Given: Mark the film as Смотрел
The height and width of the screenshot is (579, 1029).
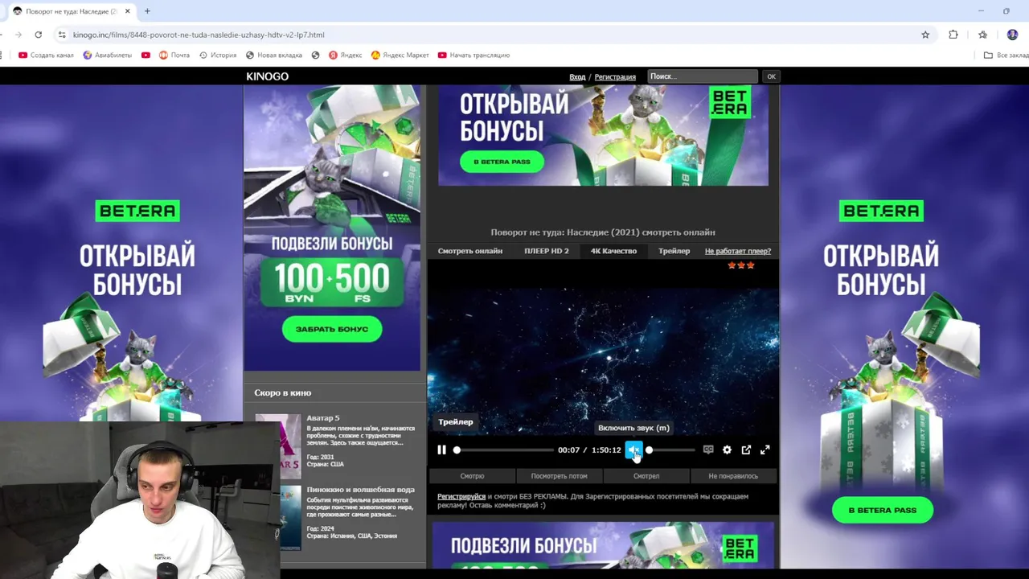Looking at the screenshot, I should point(646,476).
